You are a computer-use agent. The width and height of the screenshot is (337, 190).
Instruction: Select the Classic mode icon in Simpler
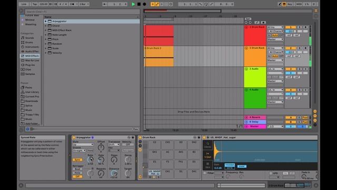(x=207, y=145)
